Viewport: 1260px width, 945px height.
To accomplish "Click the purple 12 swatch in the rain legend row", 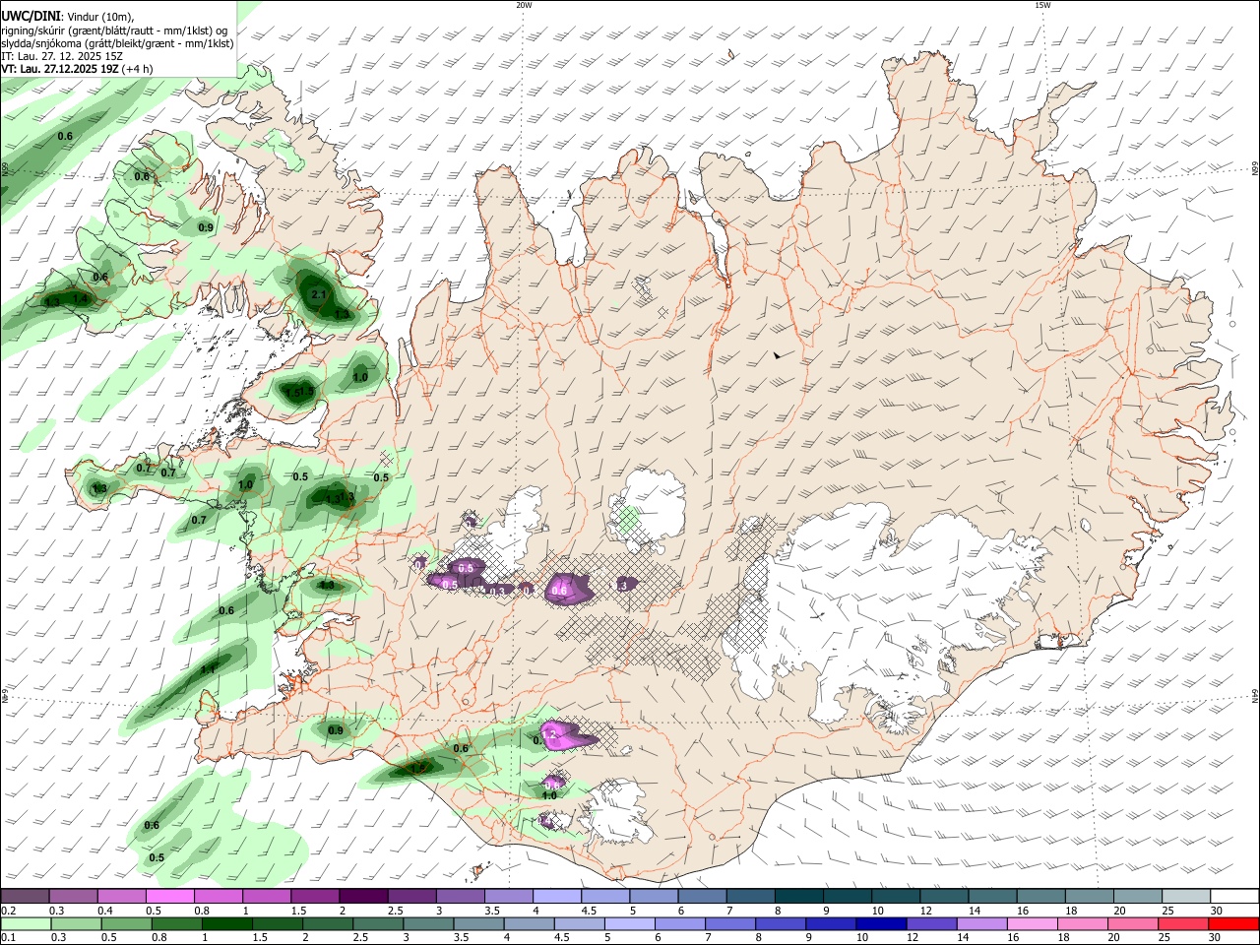I will [x=930, y=923].
